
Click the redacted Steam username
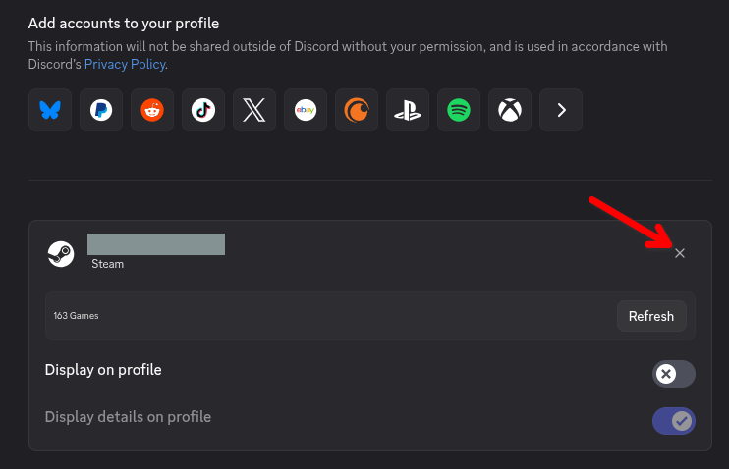click(156, 244)
